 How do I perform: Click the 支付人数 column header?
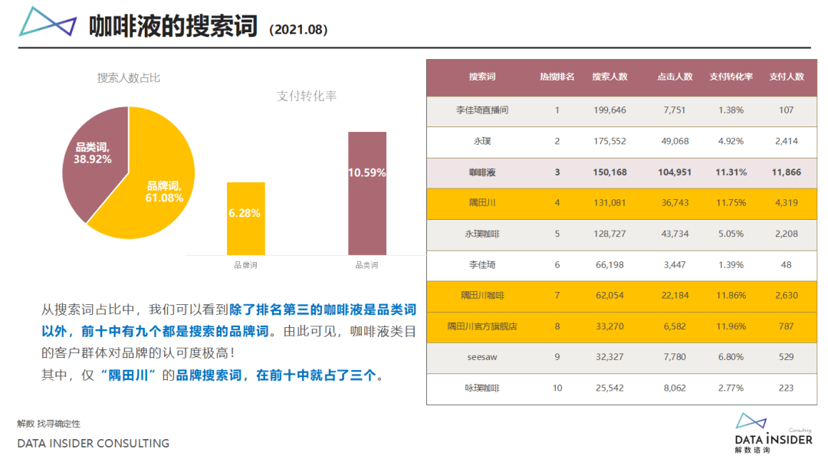787,77
